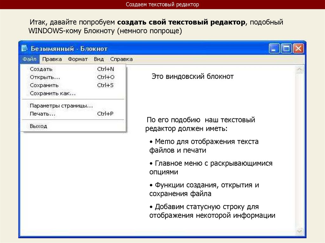The image size is (325, 243).
Task: Click the slide header Создаем текстовый редактор
Action: click(x=162, y=4)
